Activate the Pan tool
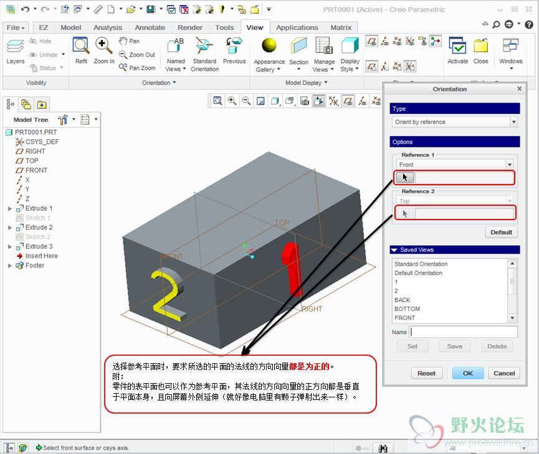Image resolution: width=539 pixels, height=454 pixels. point(129,41)
